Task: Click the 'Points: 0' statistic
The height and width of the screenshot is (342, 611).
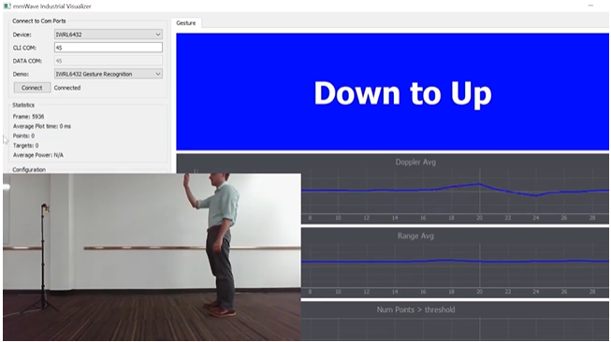Action: click(x=23, y=135)
